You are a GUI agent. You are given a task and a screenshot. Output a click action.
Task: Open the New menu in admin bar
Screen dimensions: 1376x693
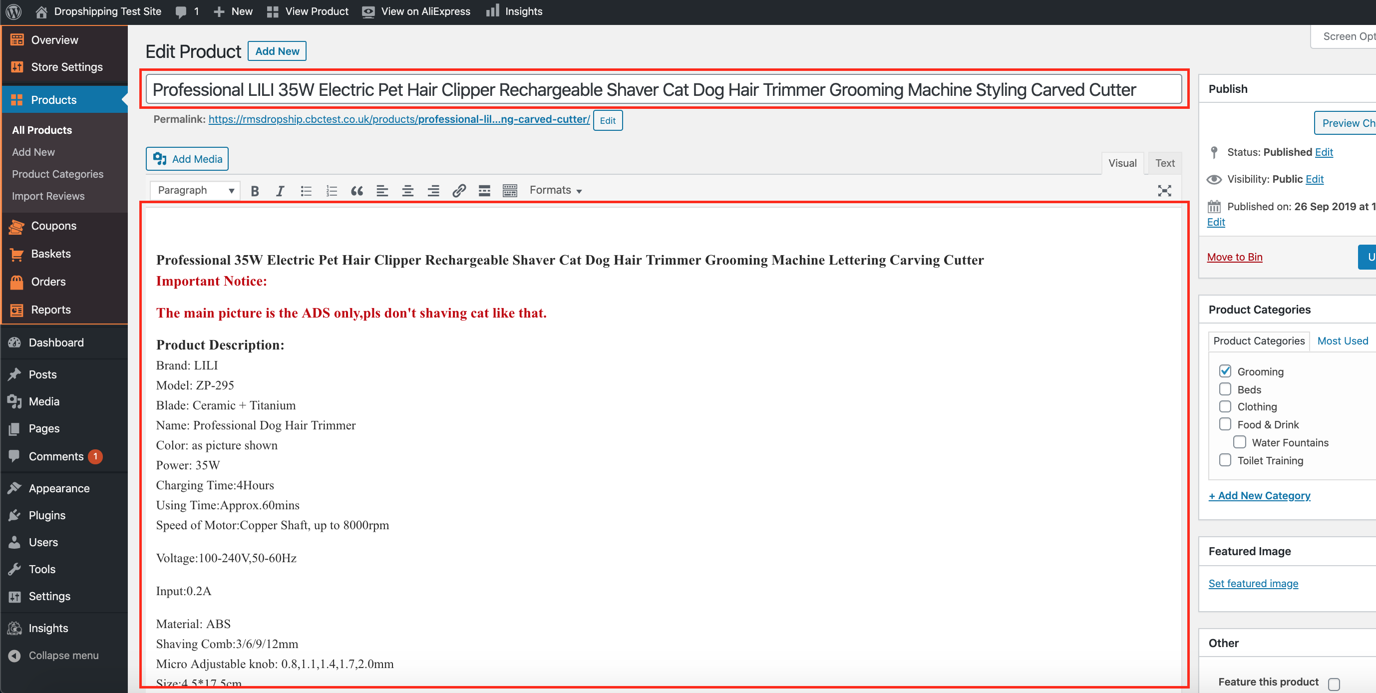[234, 12]
